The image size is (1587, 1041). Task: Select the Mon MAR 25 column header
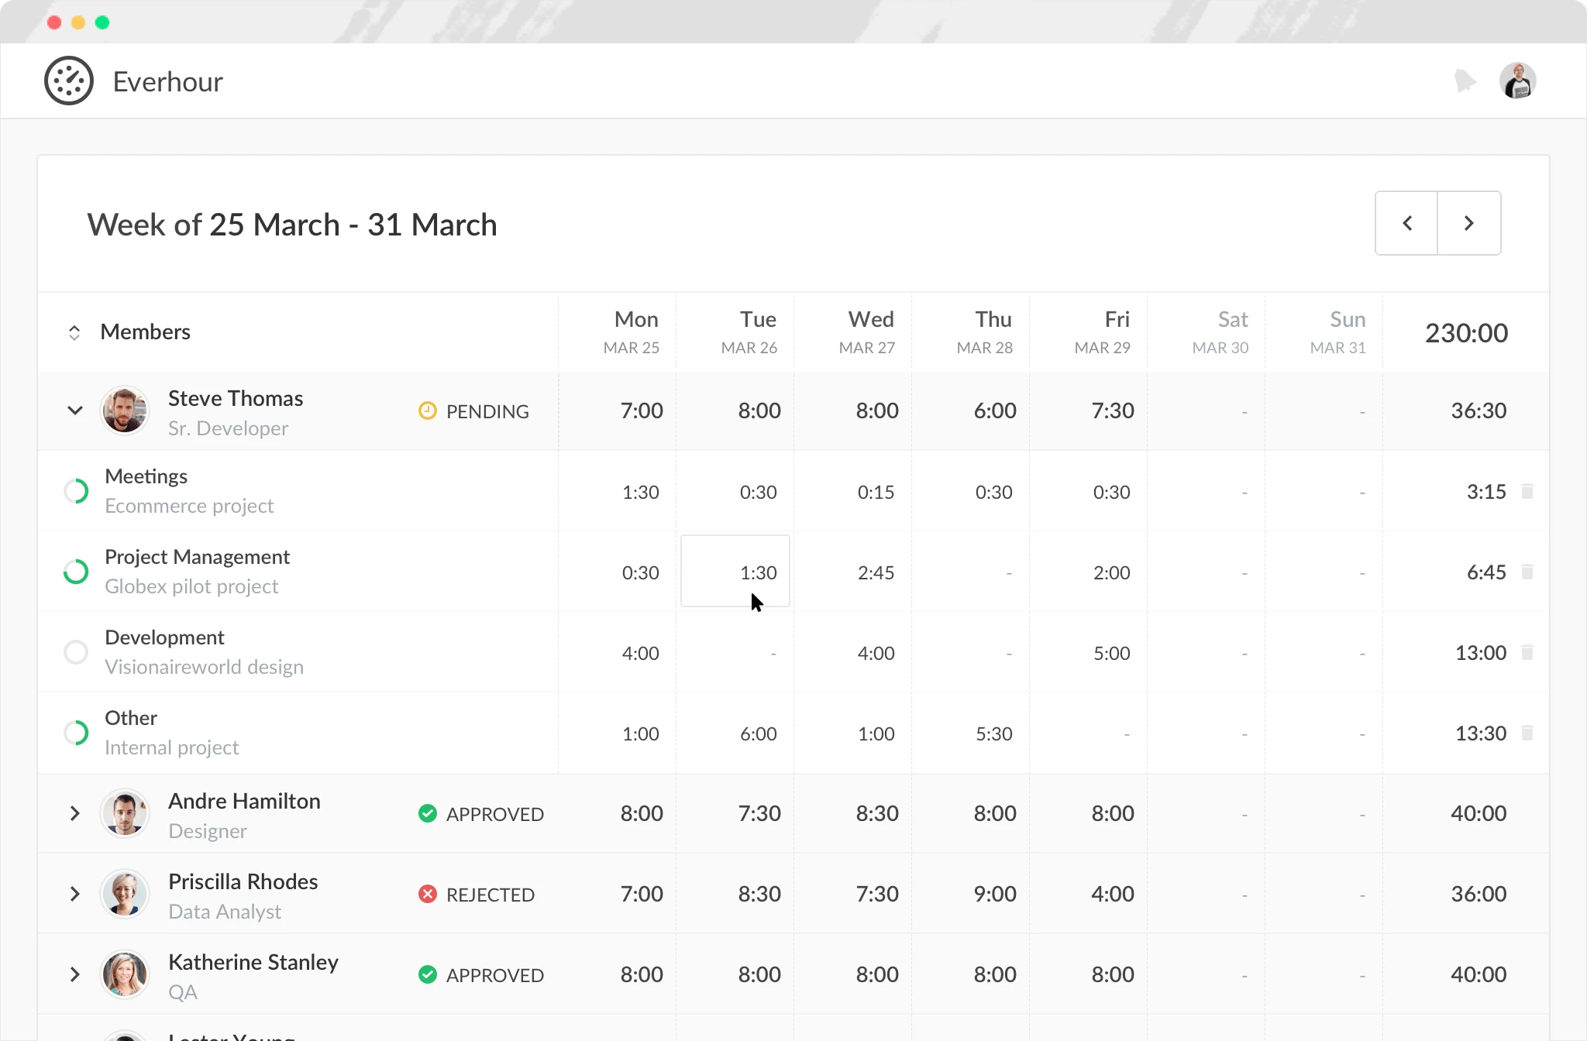coord(635,332)
